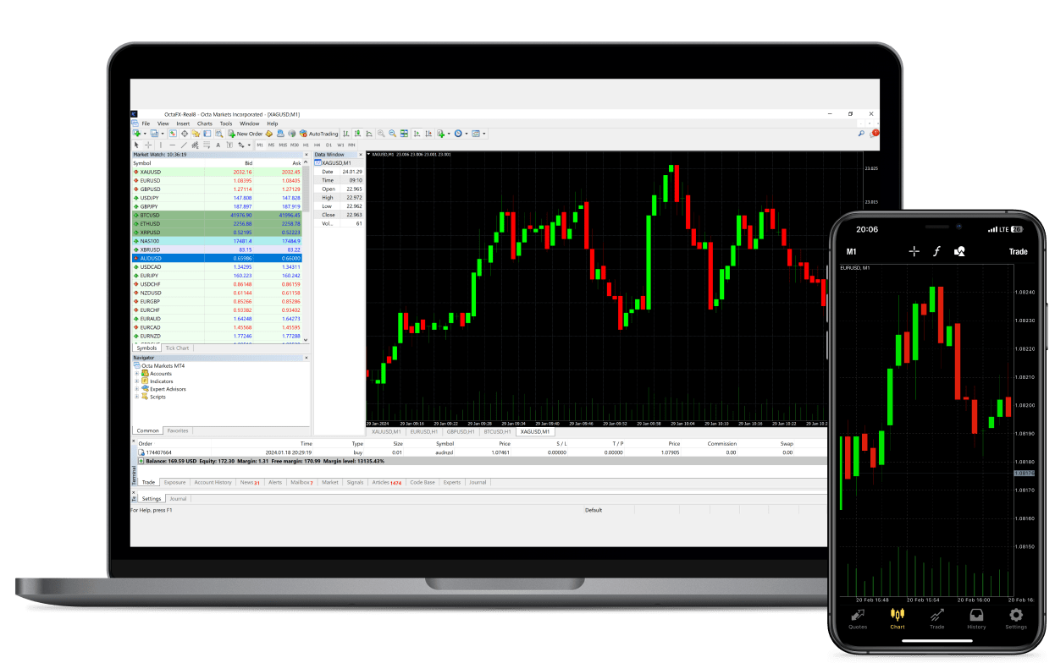Tap the crosshair icon in phone chart header
This screenshot has width=1055, height=663.
click(914, 251)
